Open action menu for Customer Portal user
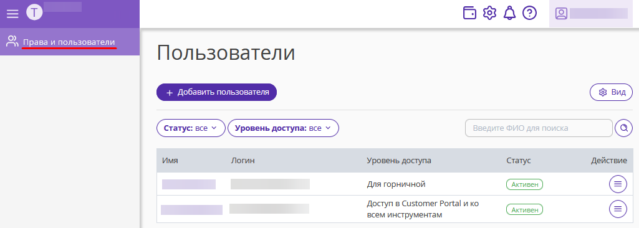This screenshot has height=228, width=639. pos(618,209)
